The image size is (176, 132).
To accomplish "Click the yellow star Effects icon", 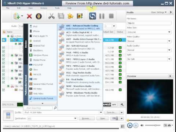I will [x=70, y=16].
